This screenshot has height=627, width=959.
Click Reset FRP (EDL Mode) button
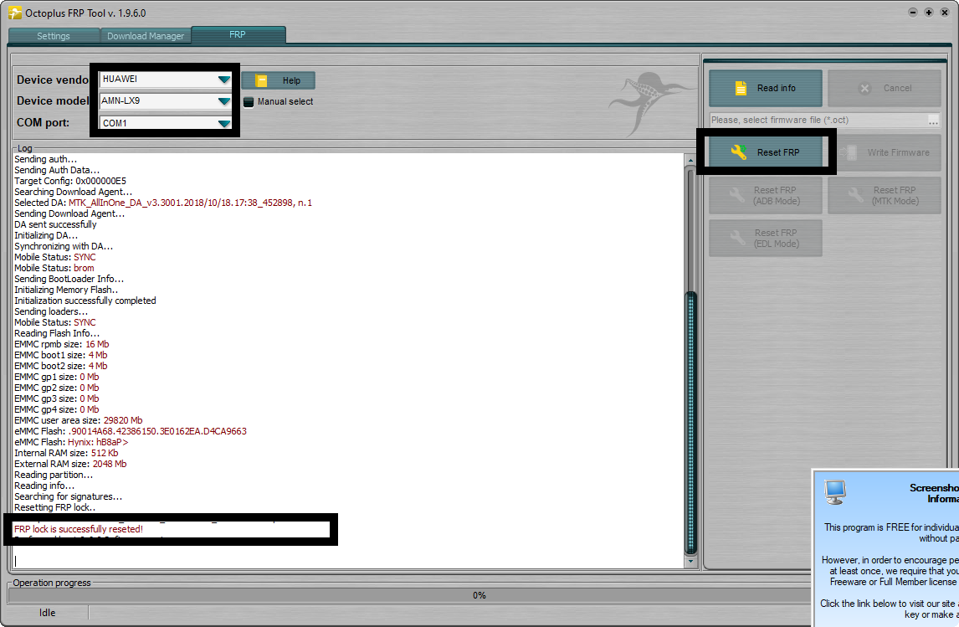click(765, 238)
